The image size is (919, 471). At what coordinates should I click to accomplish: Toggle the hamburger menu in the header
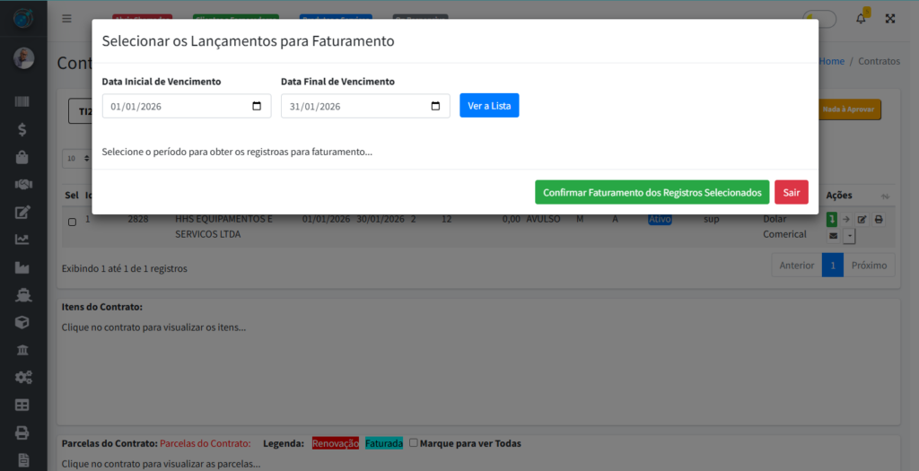point(66,18)
